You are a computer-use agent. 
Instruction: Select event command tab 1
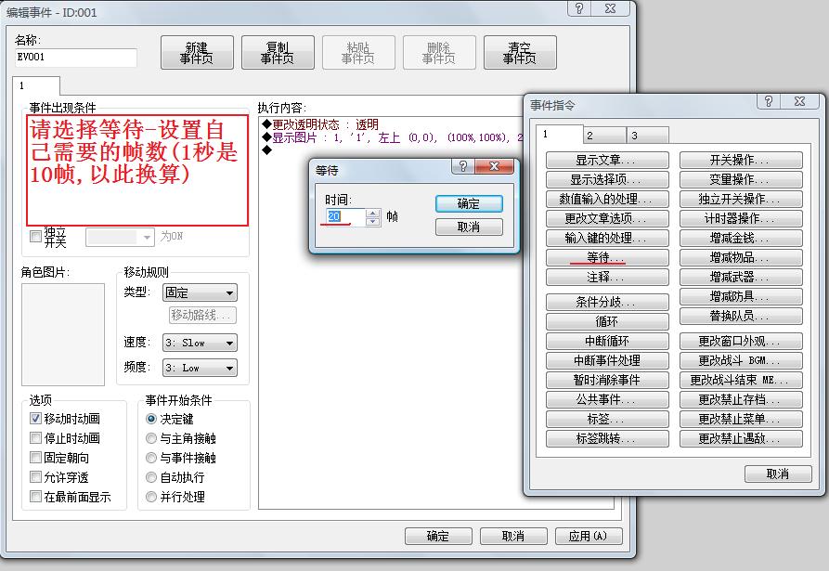pyautogui.click(x=560, y=135)
